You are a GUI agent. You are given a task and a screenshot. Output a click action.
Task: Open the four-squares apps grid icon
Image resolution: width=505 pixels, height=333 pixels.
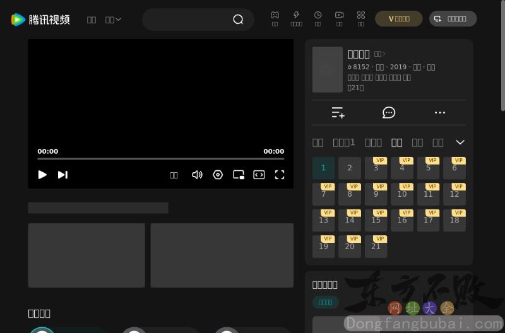[x=361, y=15]
